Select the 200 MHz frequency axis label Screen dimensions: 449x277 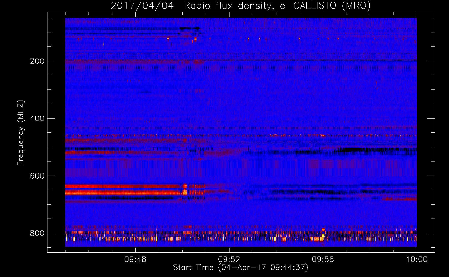pos(37,61)
